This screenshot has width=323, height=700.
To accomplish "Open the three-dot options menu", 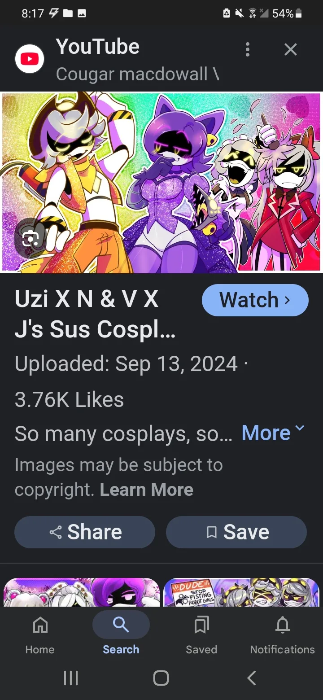I will [247, 49].
